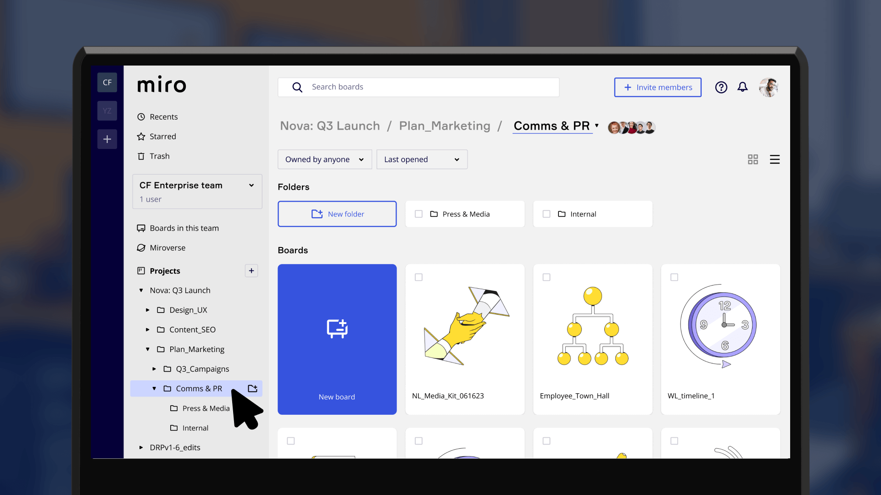
Task: Open notifications bell icon
Action: 742,87
